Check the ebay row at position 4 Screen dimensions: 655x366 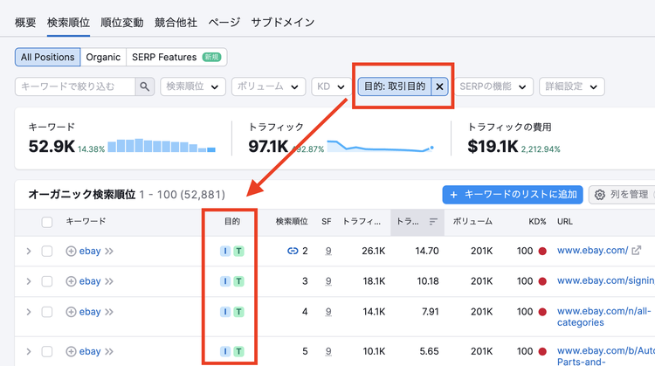[x=47, y=312]
